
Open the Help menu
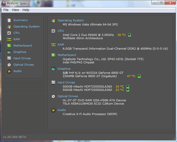click(26, 10)
